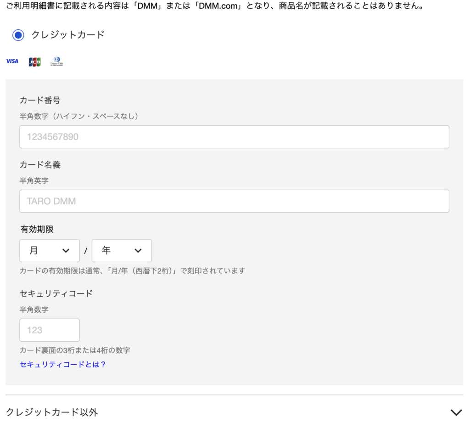The image size is (470, 428).
Task: Click the カード番号 field label
Action: click(40, 100)
